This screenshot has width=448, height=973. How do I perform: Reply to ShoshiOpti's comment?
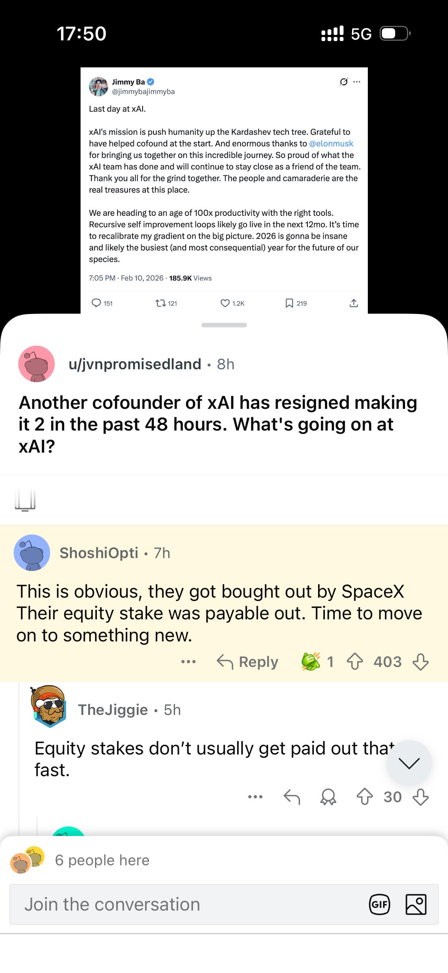(247, 662)
